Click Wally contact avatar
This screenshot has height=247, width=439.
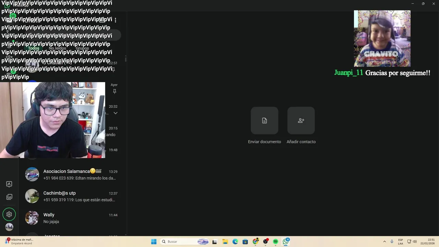click(32, 218)
